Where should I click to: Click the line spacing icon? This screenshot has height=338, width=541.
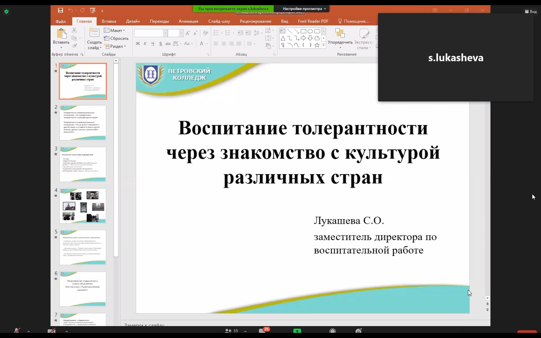pos(257,33)
